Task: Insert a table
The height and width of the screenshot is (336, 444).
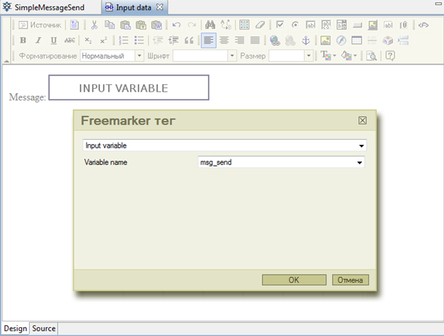Action: tap(357, 41)
